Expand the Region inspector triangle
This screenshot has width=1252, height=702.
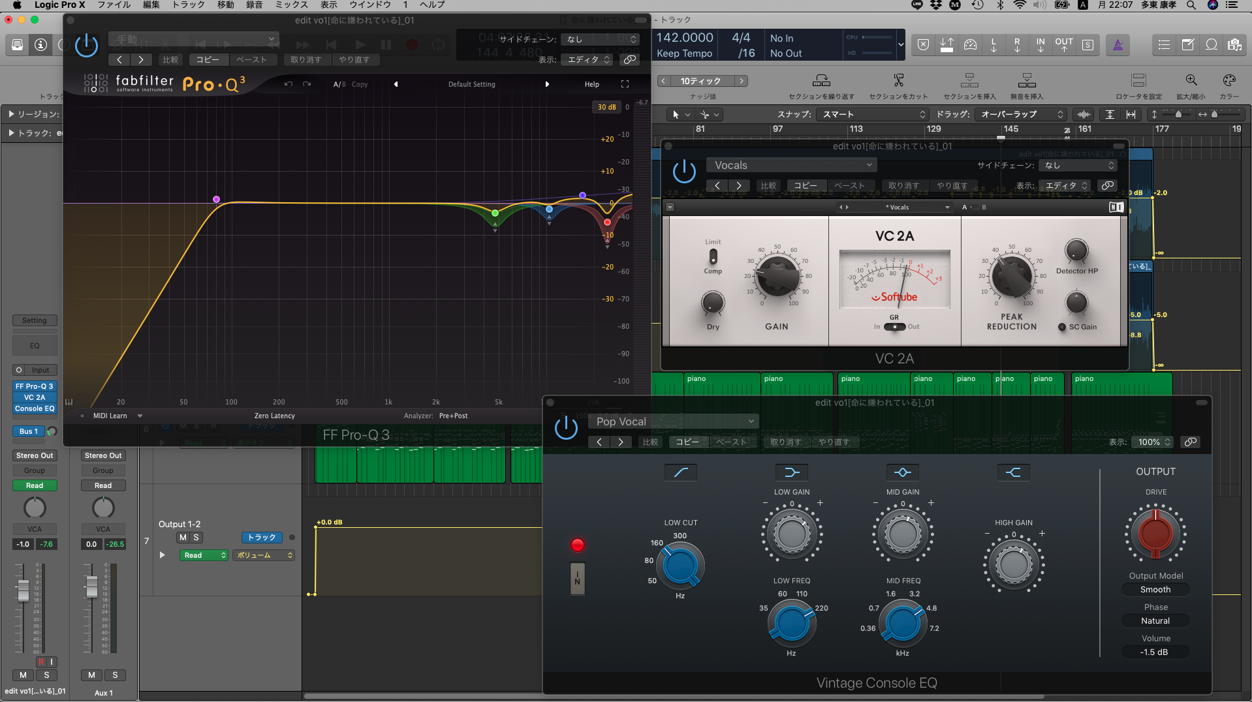[x=11, y=114]
